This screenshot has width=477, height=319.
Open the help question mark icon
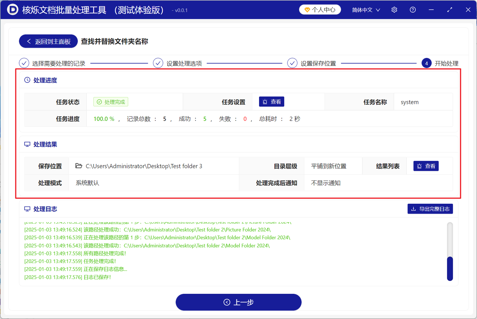click(x=413, y=10)
